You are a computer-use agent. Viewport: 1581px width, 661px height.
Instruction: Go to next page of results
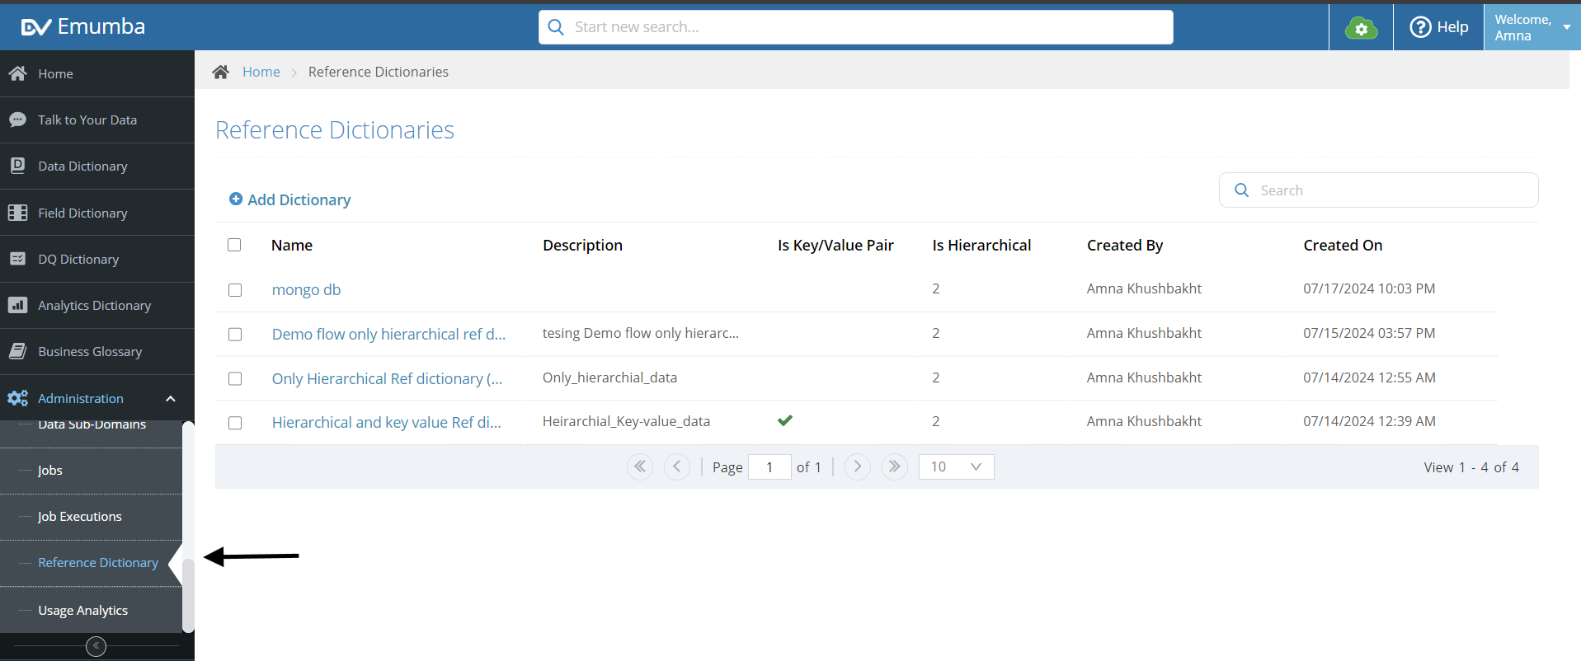(858, 466)
